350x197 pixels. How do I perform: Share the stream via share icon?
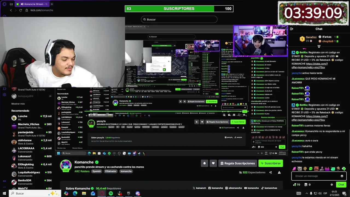coord(271,172)
